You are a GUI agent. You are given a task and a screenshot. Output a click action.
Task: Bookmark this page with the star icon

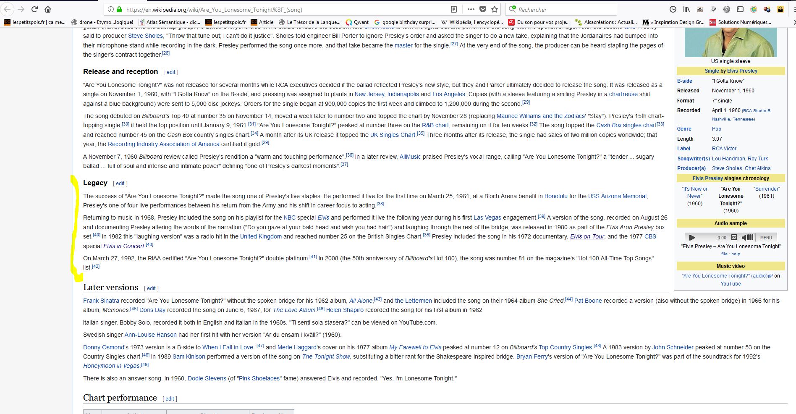point(495,9)
